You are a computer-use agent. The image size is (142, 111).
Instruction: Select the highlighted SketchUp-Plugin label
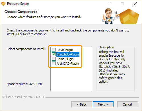tap(68, 54)
